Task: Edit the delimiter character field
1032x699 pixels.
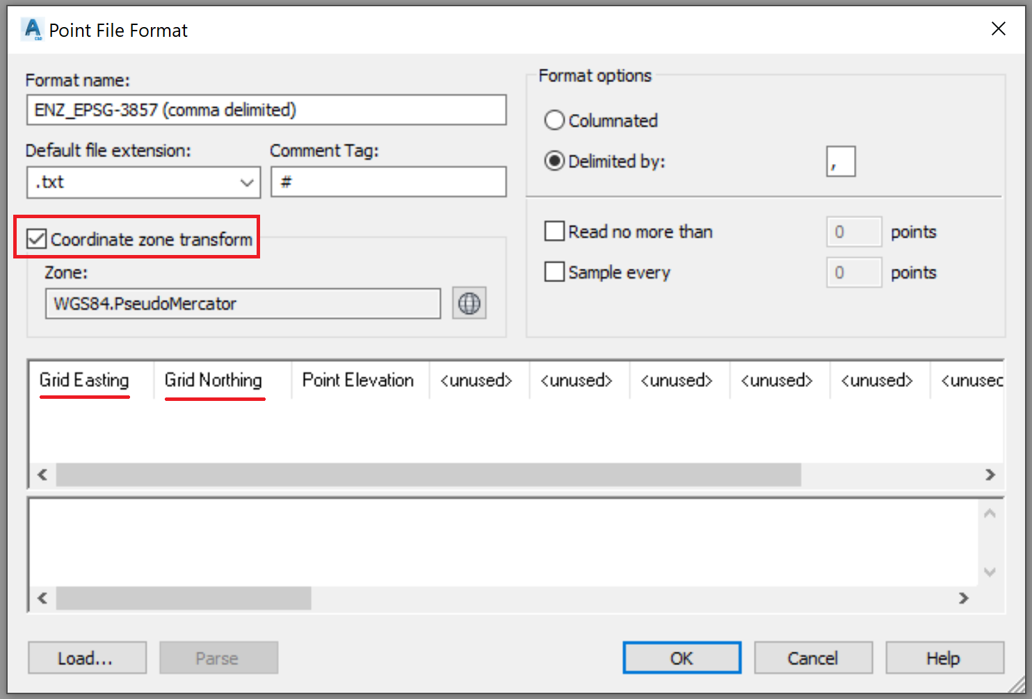Action: pyautogui.click(x=841, y=161)
